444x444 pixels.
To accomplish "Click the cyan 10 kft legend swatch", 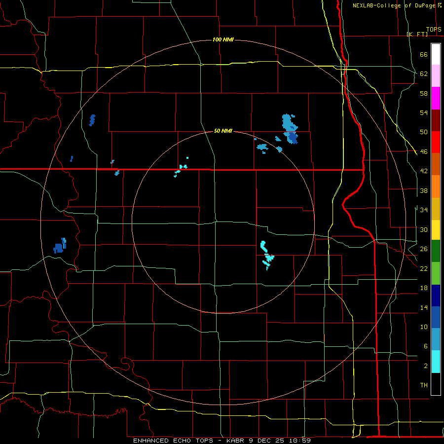I will coord(436,362).
